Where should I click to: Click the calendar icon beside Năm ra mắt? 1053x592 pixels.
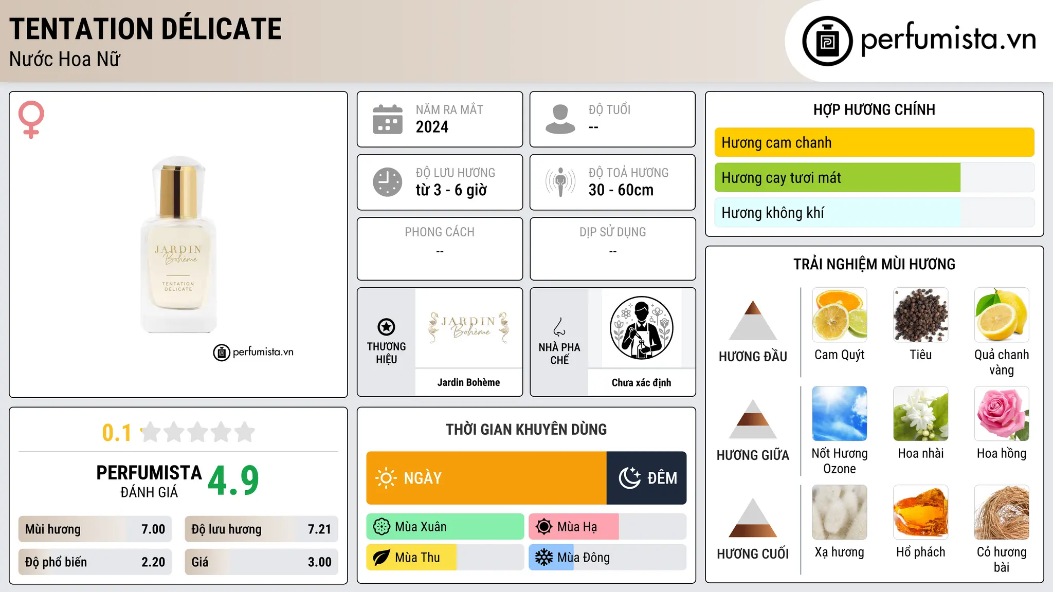click(x=388, y=119)
